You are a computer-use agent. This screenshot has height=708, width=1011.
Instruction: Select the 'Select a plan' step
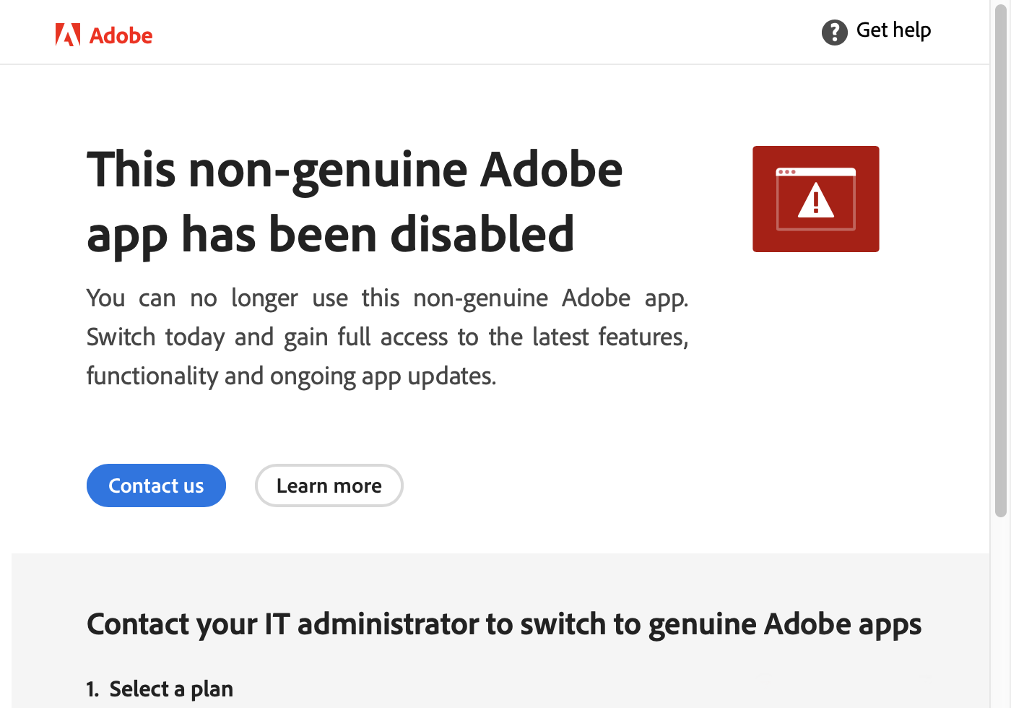(170, 688)
